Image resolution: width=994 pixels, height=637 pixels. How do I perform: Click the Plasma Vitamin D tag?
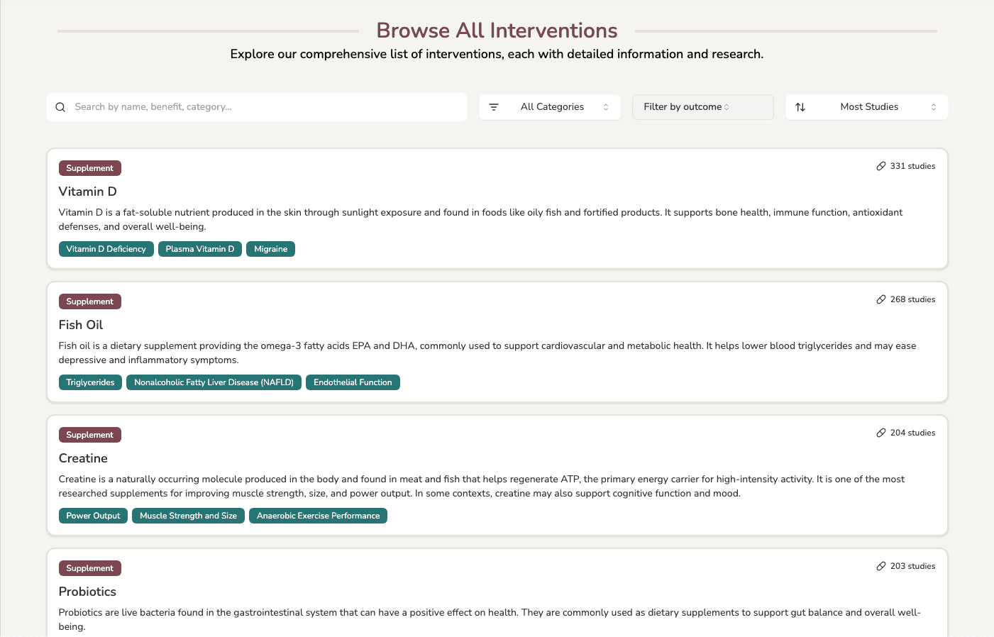(200, 249)
